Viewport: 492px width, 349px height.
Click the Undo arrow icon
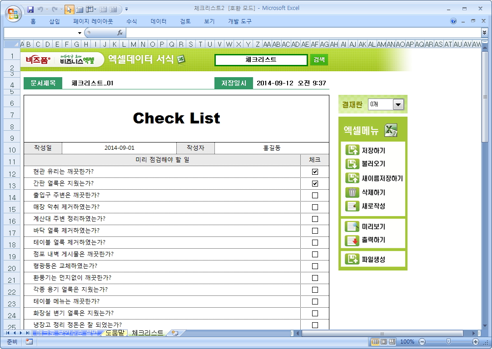(x=40, y=10)
